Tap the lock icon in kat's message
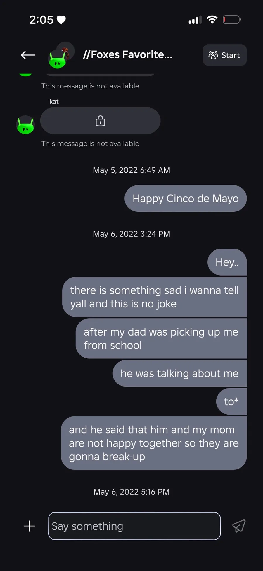 [x=100, y=121]
